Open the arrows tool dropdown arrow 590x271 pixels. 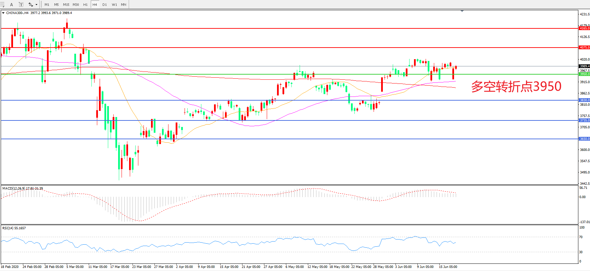coord(36,4)
